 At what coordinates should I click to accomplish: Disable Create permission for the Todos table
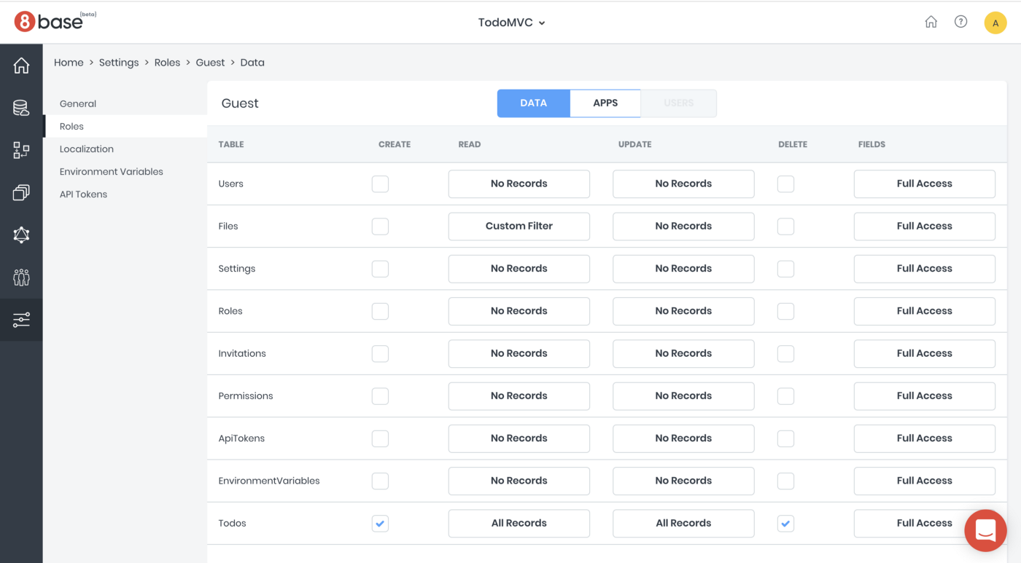click(x=380, y=523)
